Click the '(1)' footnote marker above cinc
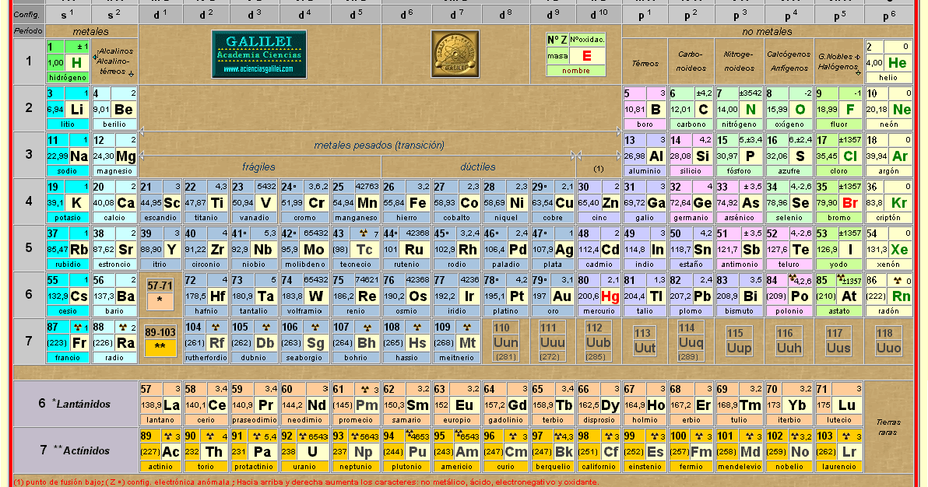928x487 pixels. coord(599,169)
